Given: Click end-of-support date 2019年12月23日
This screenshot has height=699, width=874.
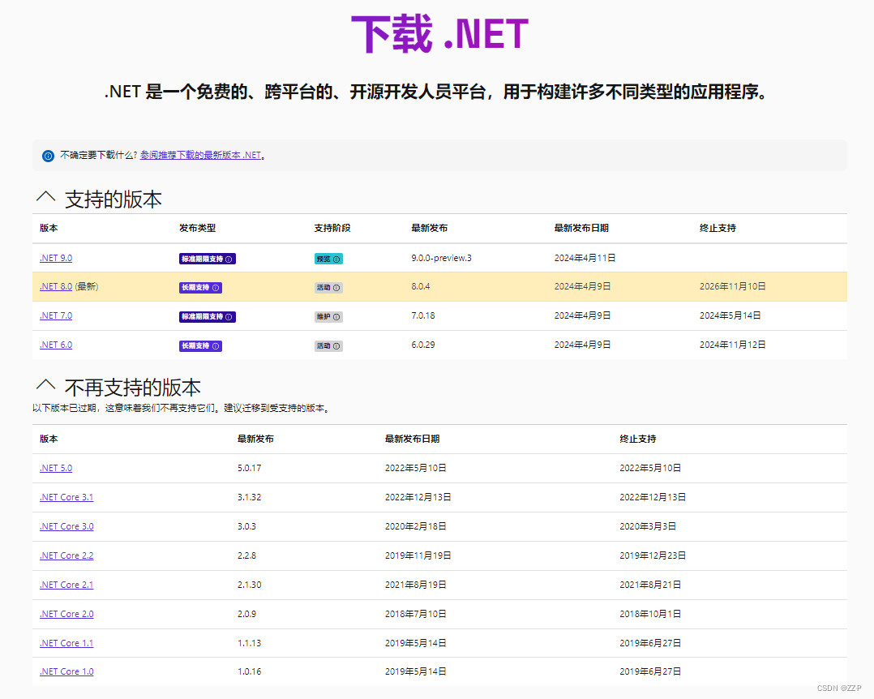Looking at the screenshot, I should pos(653,555).
